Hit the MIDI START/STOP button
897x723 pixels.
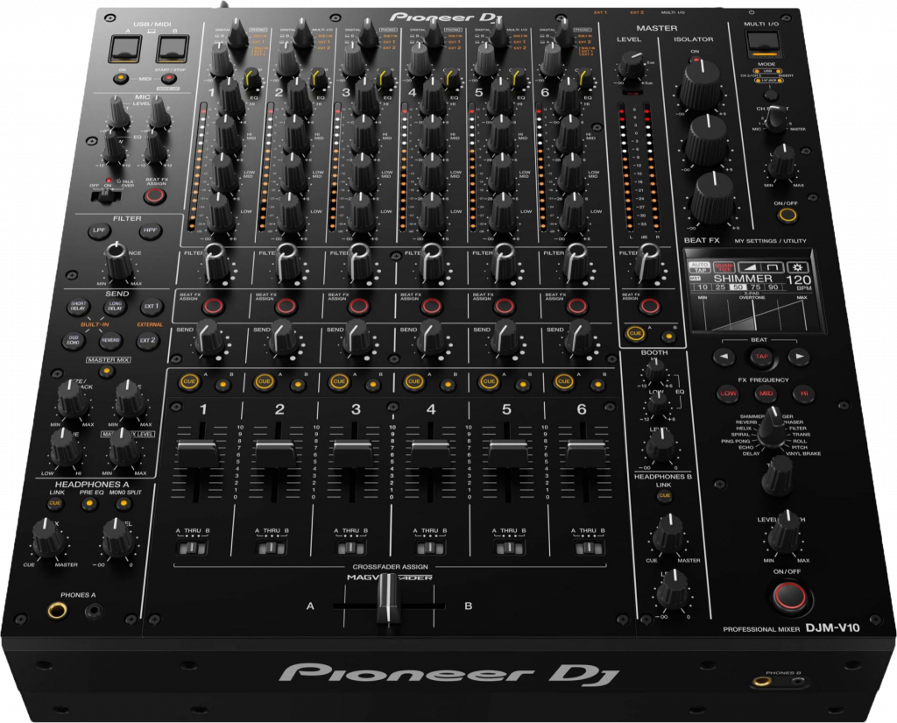pos(169,78)
